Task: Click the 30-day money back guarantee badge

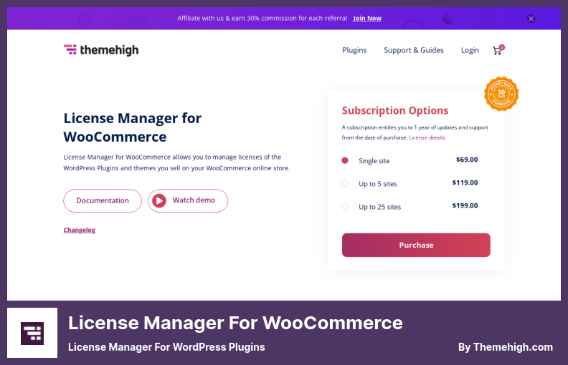Action: (x=501, y=94)
